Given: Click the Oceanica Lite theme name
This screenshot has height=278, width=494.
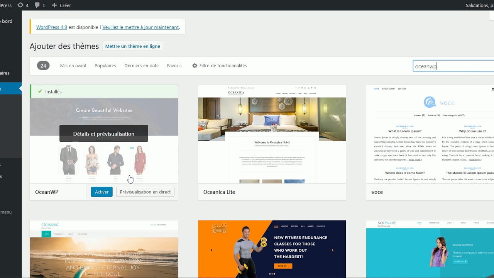Looking at the screenshot, I should click(x=219, y=192).
